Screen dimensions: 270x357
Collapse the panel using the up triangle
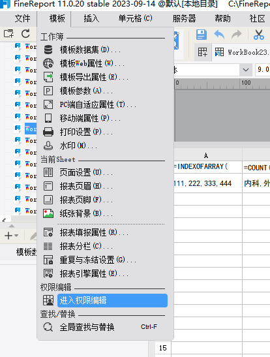point(12,226)
